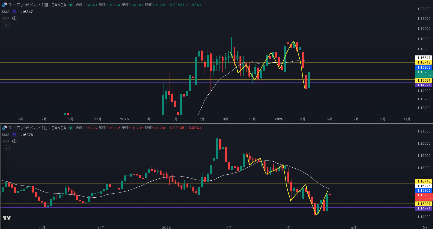Viewport: 433px width, 229px height.
Task: Click the EUR/USD flag icon on weekly chart
Action: (4, 5)
